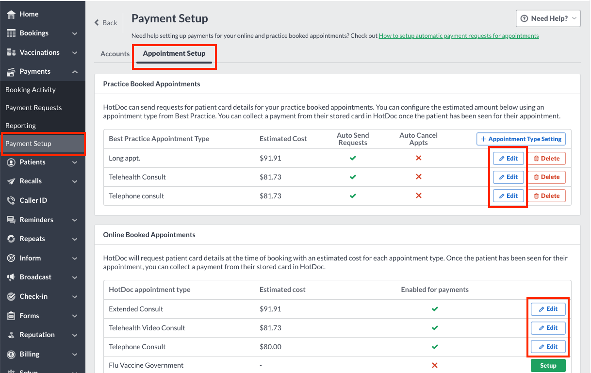The height and width of the screenshot is (373, 591).
Task: Expand the Recalls menu chevron
Action: (x=75, y=181)
